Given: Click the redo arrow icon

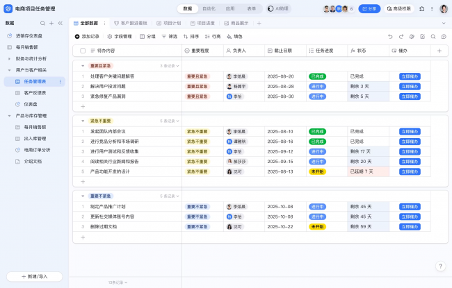Looking at the screenshot, I should [401, 36].
